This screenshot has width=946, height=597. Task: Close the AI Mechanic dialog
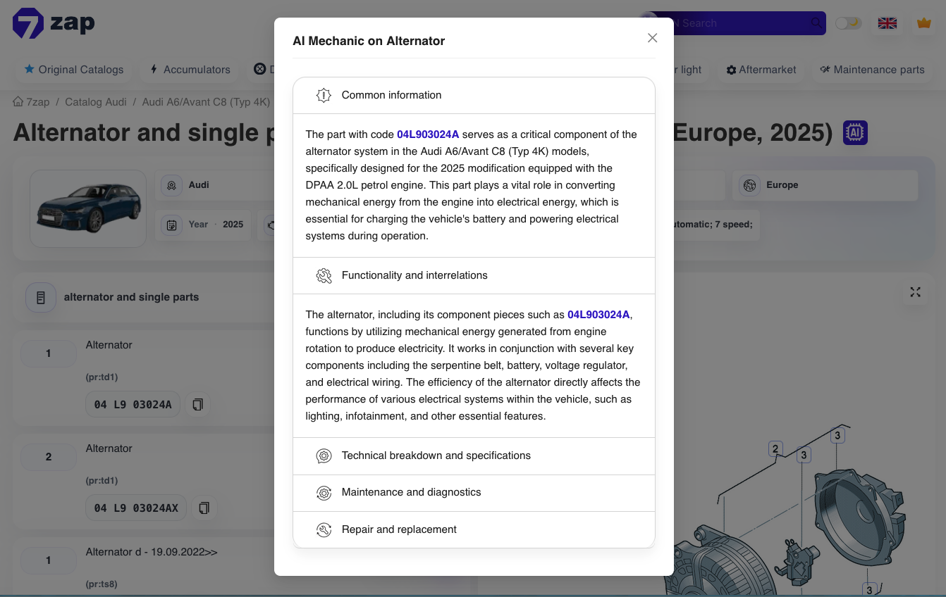click(x=652, y=38)
